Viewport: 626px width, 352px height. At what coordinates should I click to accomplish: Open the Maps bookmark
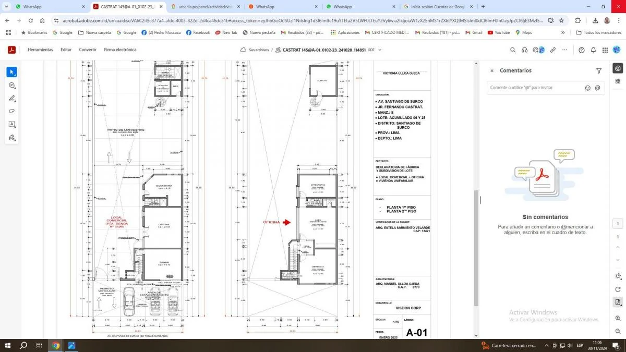(524, 32)
